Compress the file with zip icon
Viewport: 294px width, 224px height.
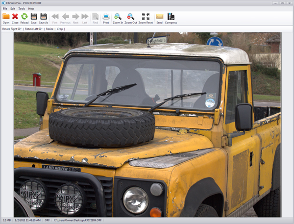(x=171, y=17)
